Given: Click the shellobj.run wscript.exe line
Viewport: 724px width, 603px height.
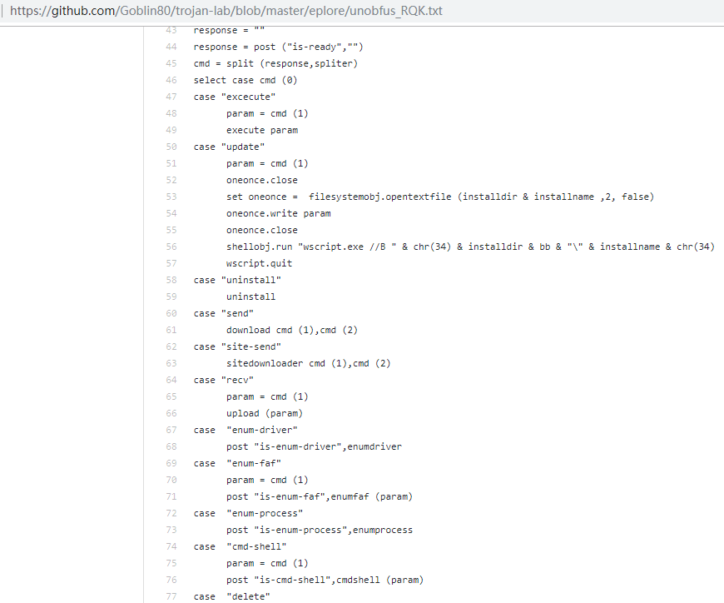Looking at the screenshot, I should point(470,247).
